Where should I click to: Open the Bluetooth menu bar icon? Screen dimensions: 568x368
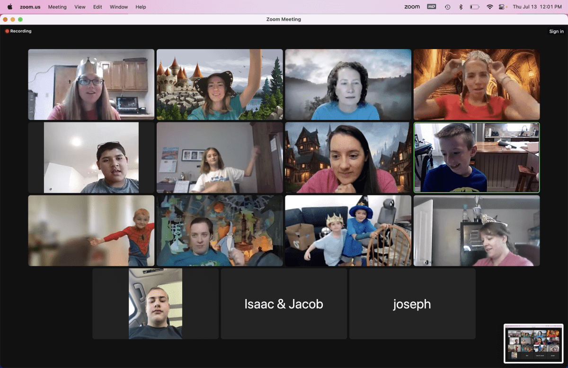[461, 7]
